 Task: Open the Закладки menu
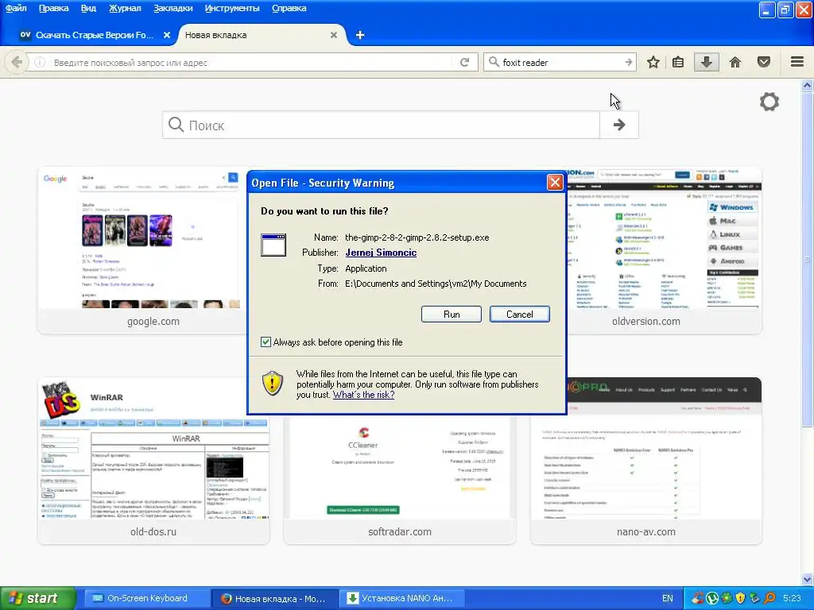pos(172,8)
